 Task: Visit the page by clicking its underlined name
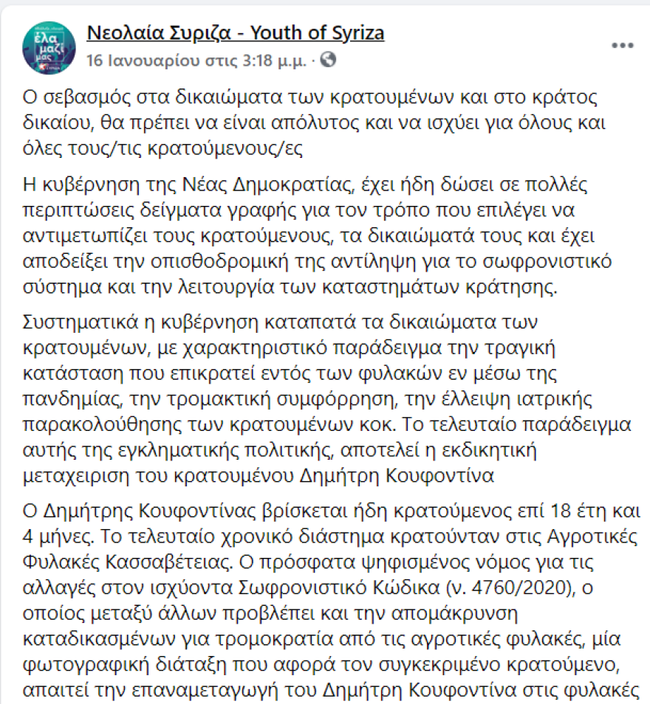[235, 32]
